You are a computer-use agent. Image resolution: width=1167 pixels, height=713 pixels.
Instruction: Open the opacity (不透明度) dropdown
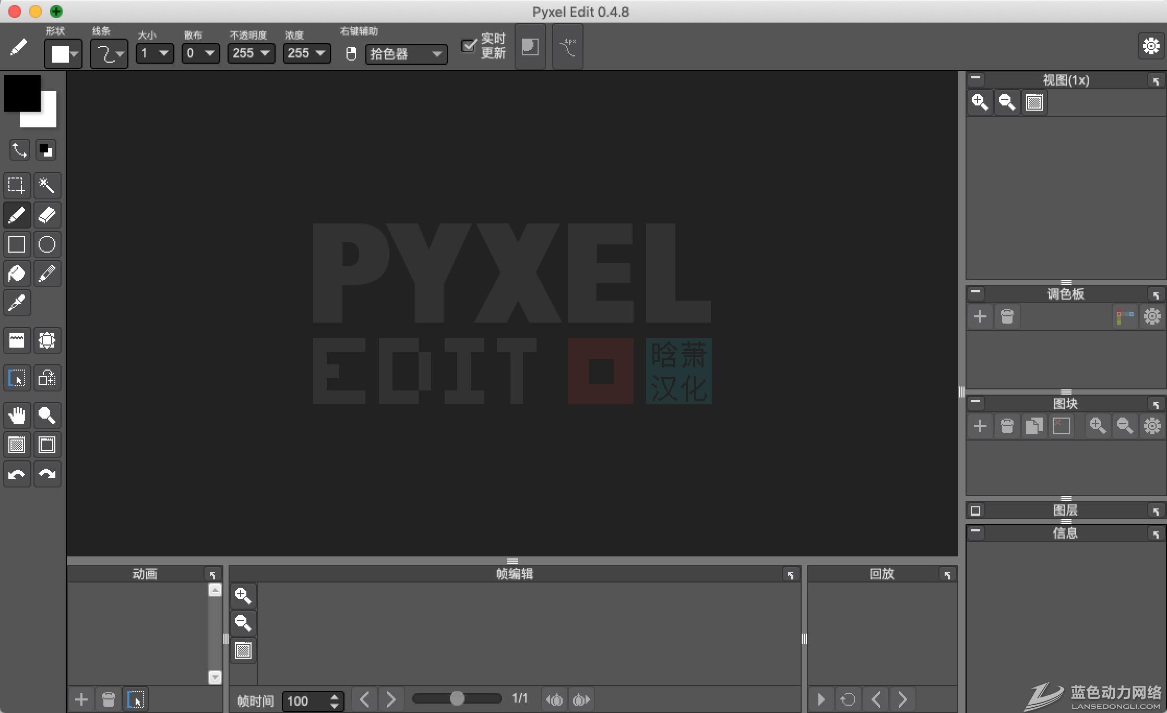tap(251, 53)
